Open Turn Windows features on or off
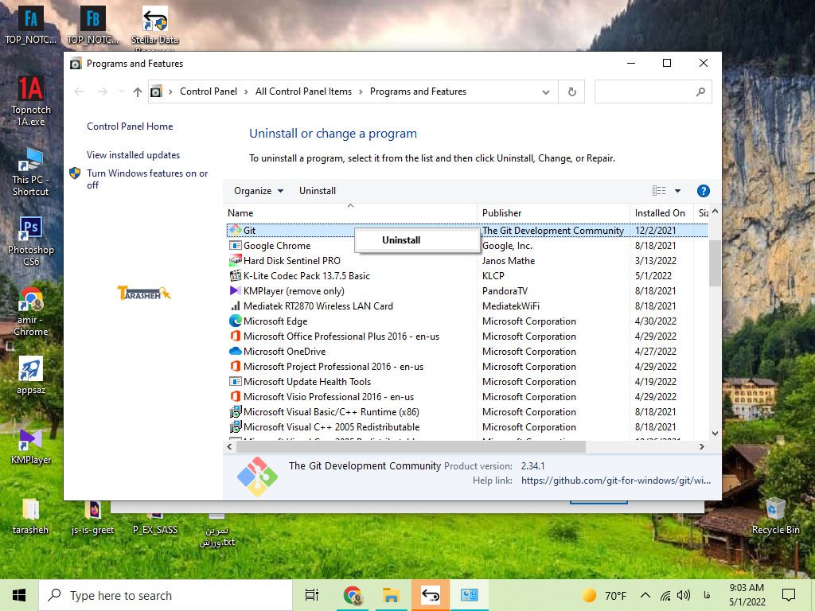The width and height of the screenshot is (815, 611). tap(147, 179)
